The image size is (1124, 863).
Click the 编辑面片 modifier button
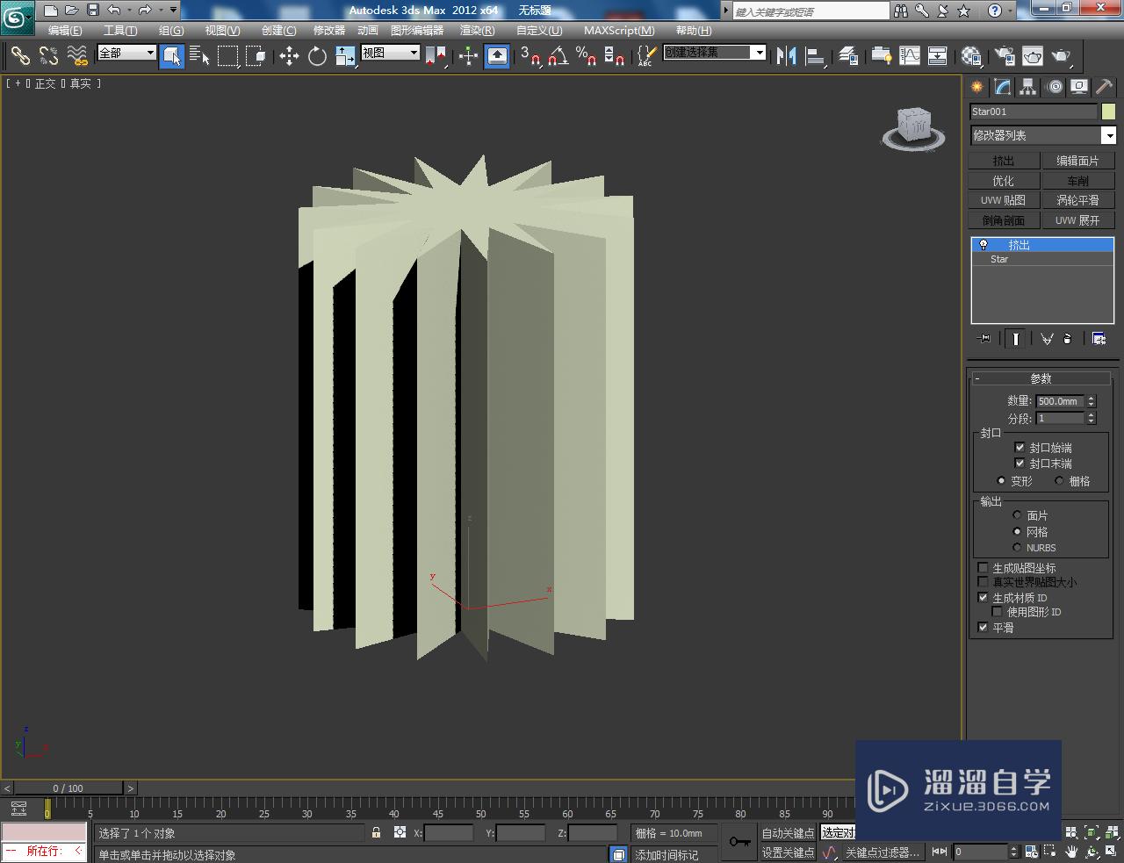1077,161
